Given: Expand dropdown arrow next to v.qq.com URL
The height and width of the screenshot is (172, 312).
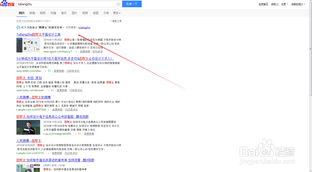Looking at the screenshot, I should point(76,134).
